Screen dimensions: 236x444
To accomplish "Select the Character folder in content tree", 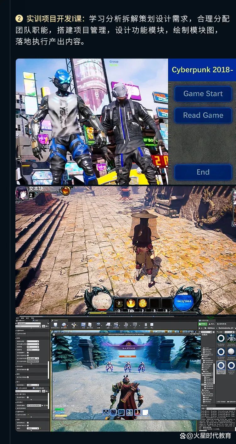I will 207,358.
